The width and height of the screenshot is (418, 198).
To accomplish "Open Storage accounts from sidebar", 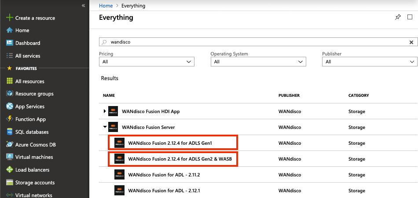I will 35,183.
